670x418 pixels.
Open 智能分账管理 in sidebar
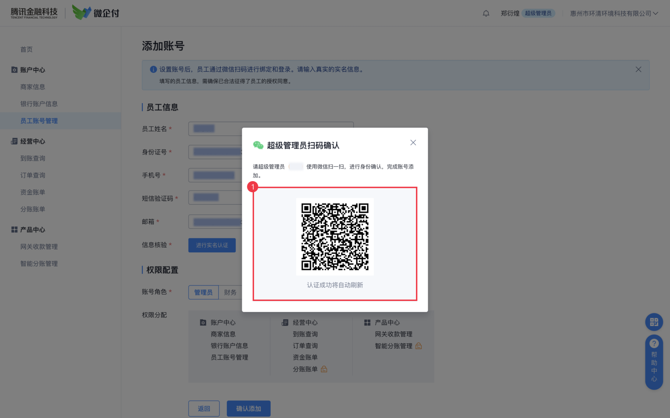coord(39,264)
